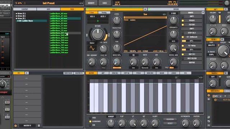The width and height of the screenshot is (230, 129).
Task: Select LadderBass_F#4.wav file
Action: click(59, 53)
